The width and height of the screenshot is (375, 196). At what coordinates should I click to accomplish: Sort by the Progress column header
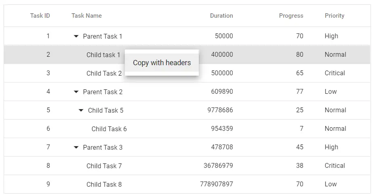pos(291,16)
